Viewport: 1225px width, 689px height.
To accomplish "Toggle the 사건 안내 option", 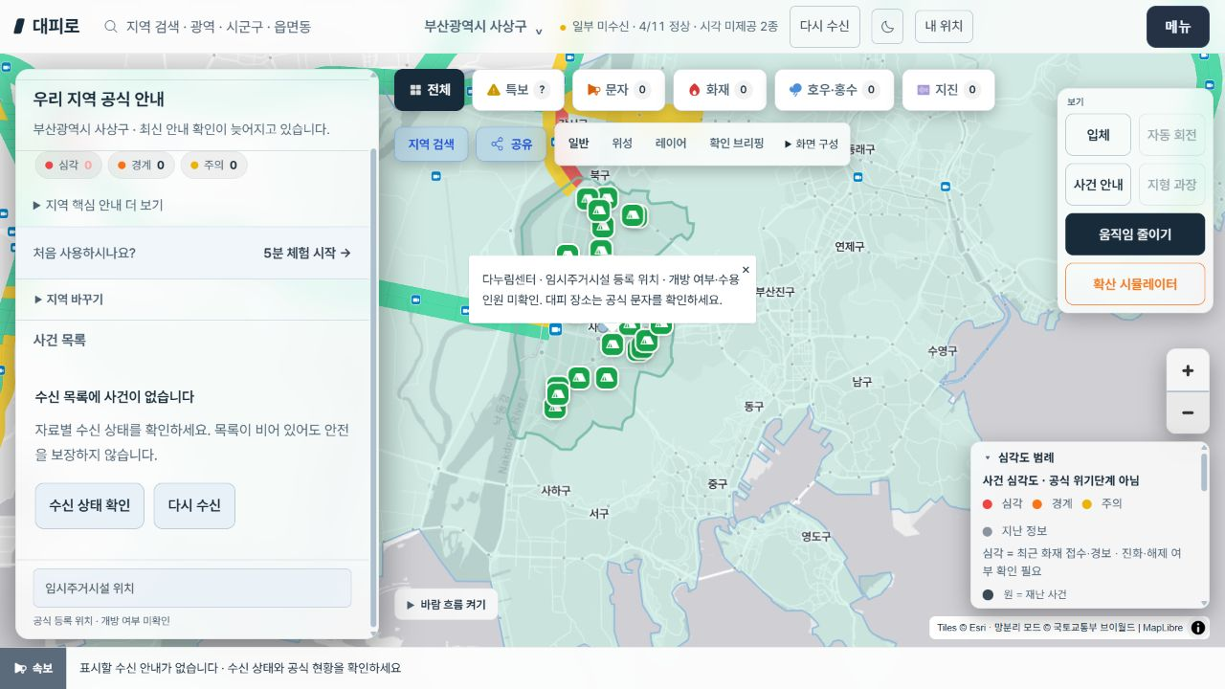I will click(1098, 185).
